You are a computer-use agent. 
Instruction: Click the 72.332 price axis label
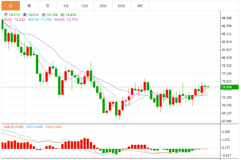click(227, 97)
